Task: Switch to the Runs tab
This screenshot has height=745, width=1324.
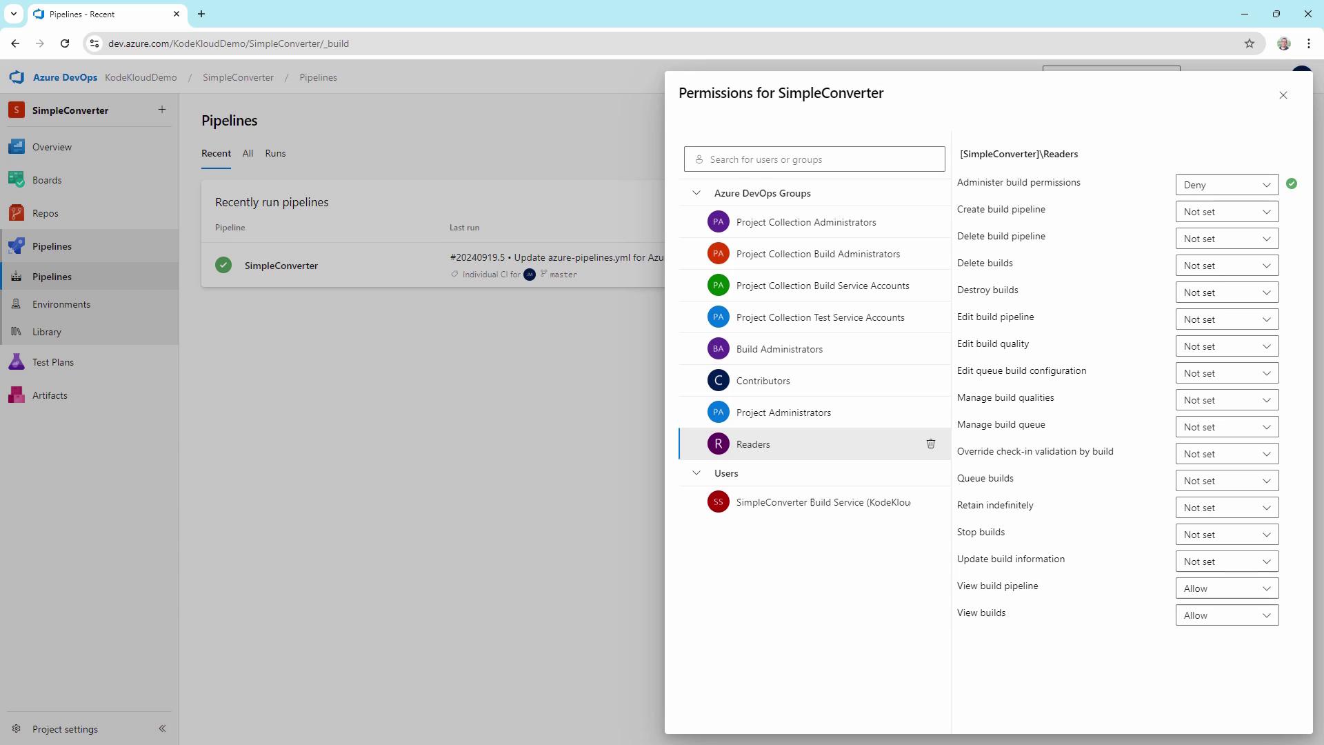Action: (x=275, y=153)
